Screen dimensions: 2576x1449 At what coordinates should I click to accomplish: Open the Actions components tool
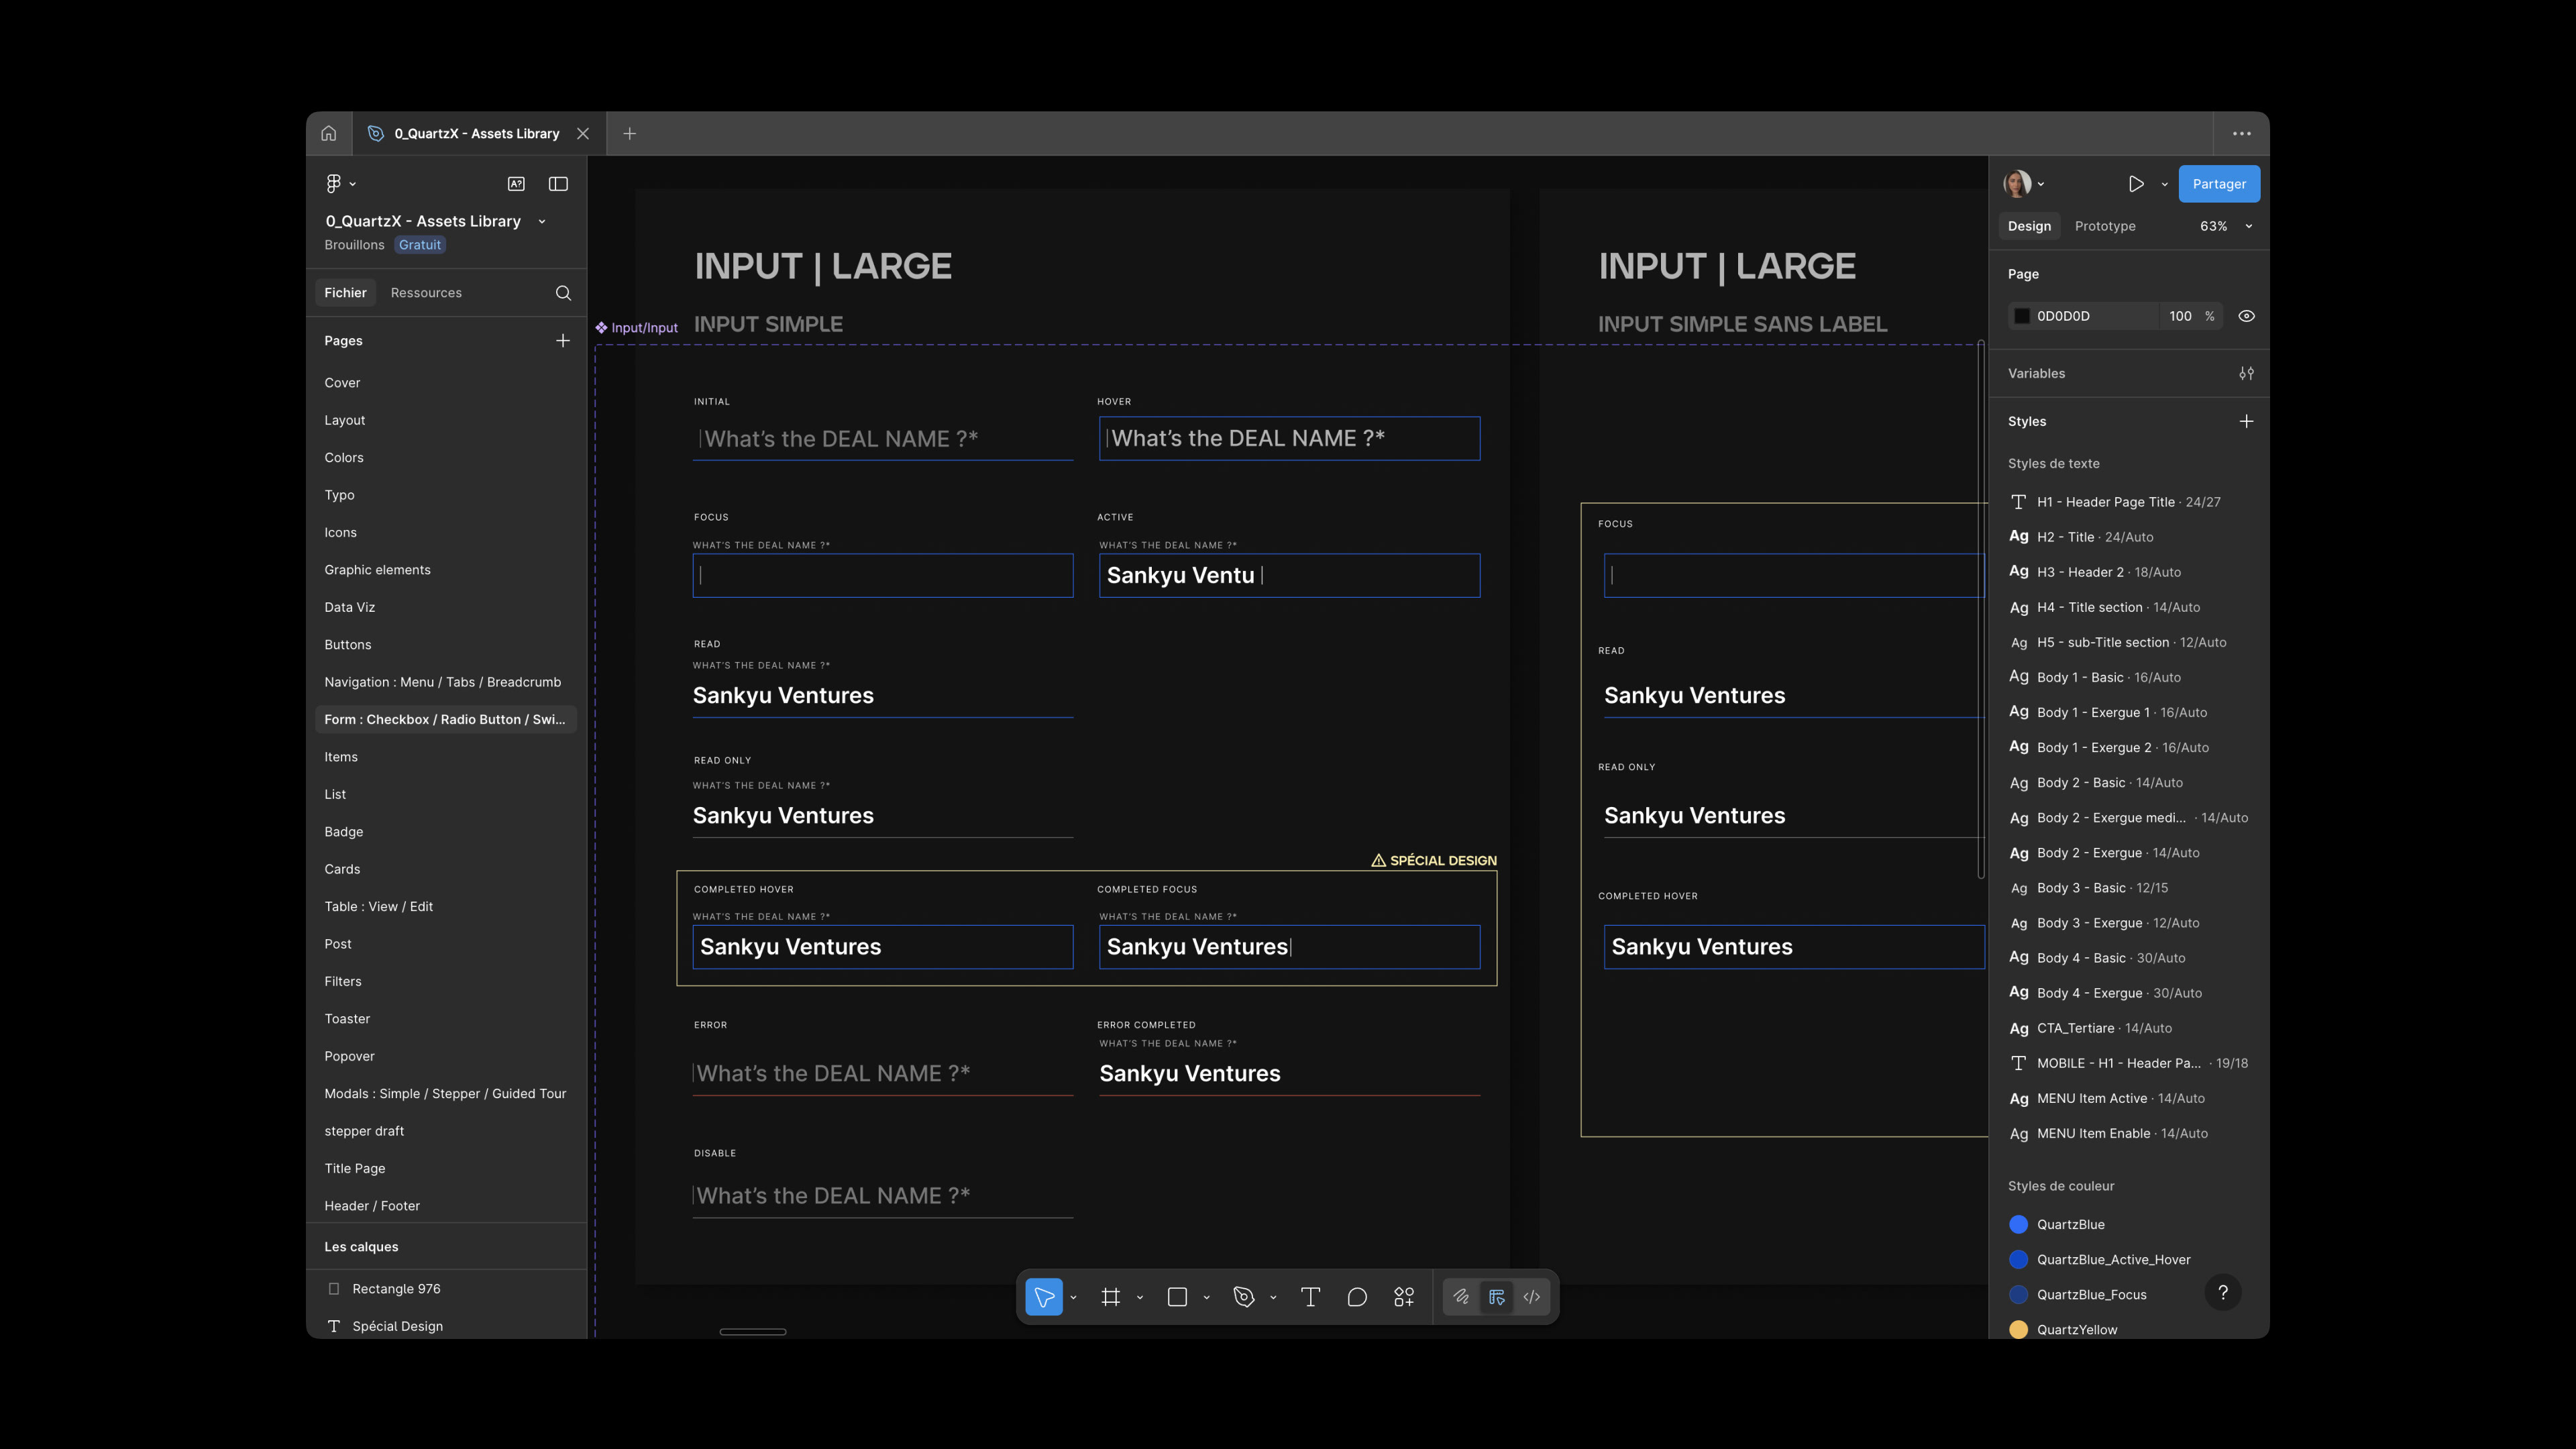(1404, 1297)
